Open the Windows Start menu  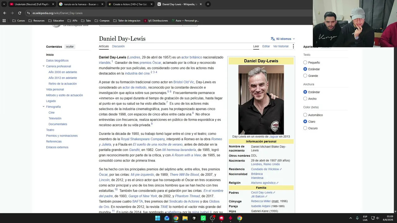158,218
